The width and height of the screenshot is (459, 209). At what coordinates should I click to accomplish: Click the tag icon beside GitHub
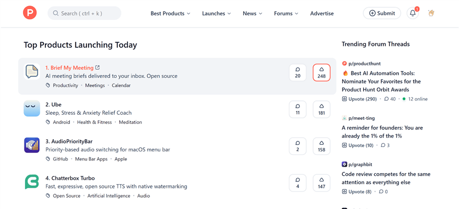(48, 159)
